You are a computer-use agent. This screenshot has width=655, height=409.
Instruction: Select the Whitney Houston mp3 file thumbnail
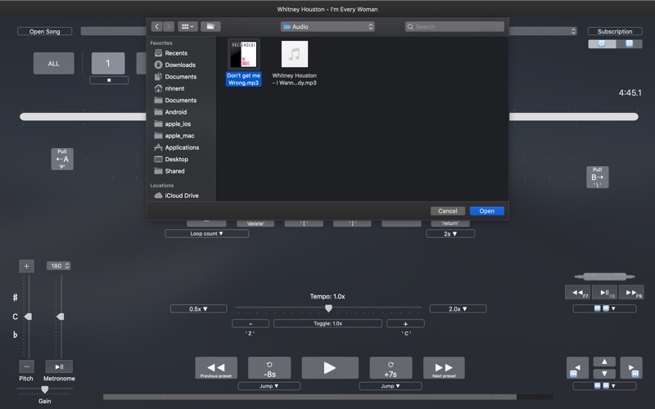click(x=295, y=55)
